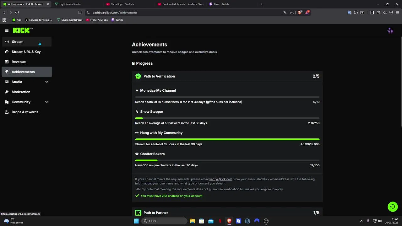This screenshot has width=402, height=226.
Task: Open the Brave Wallet icon
Action: 378,13
